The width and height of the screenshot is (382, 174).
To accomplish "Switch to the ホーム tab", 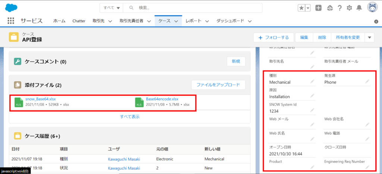I will pyautogui.click(x=59, y=21).
